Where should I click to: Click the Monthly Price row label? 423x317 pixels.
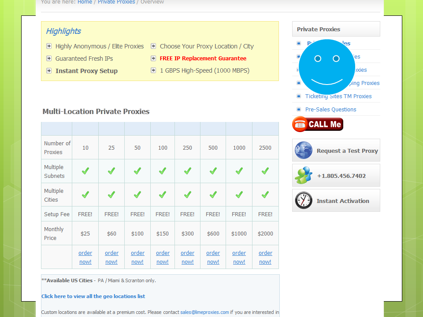(x=54, y=233)
